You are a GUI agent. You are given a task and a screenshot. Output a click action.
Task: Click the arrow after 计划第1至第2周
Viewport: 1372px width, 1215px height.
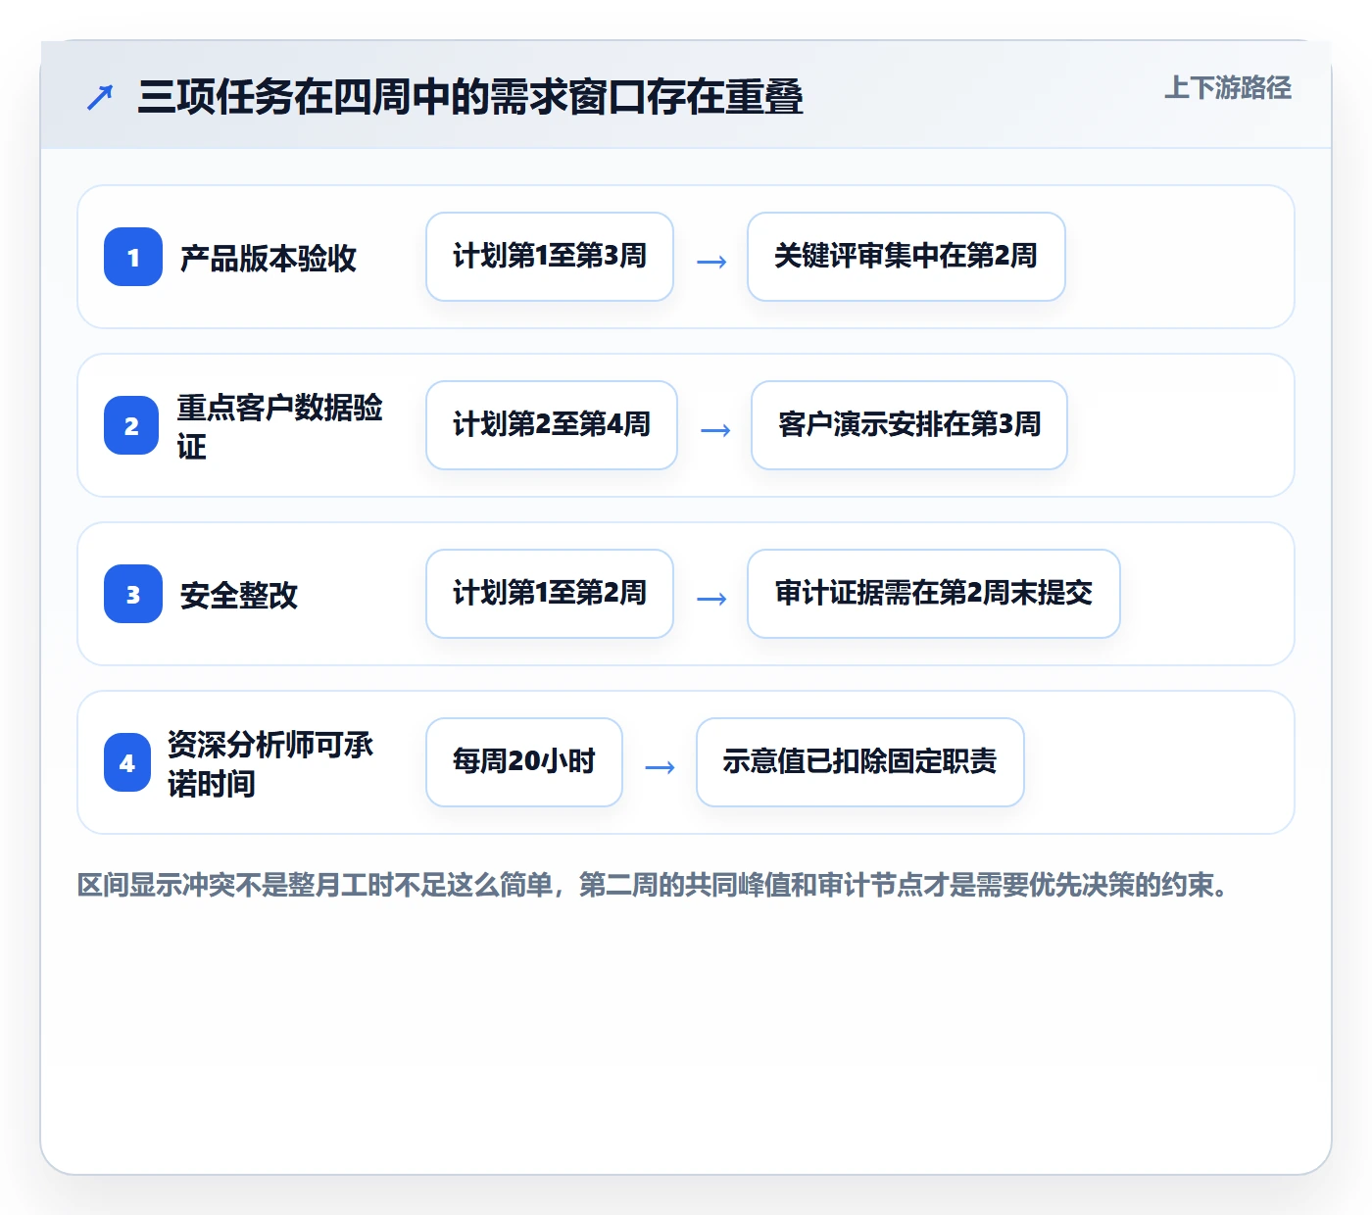pyautogui.click(x=711, y=599)
